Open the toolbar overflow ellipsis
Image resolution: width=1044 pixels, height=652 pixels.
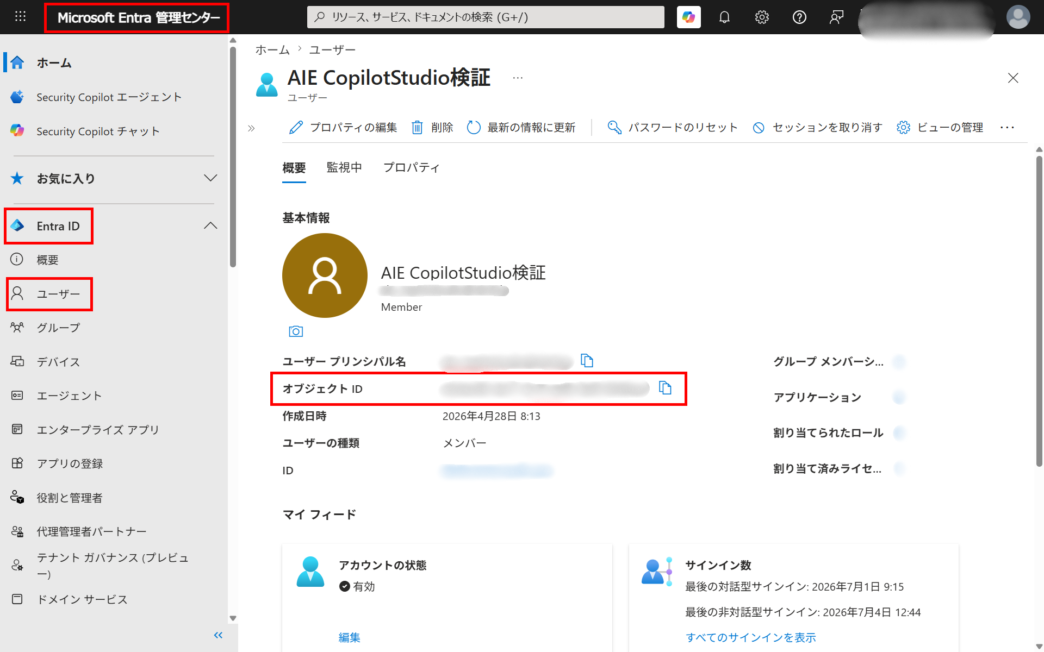pyautogui.click(x=1007, y=128)
